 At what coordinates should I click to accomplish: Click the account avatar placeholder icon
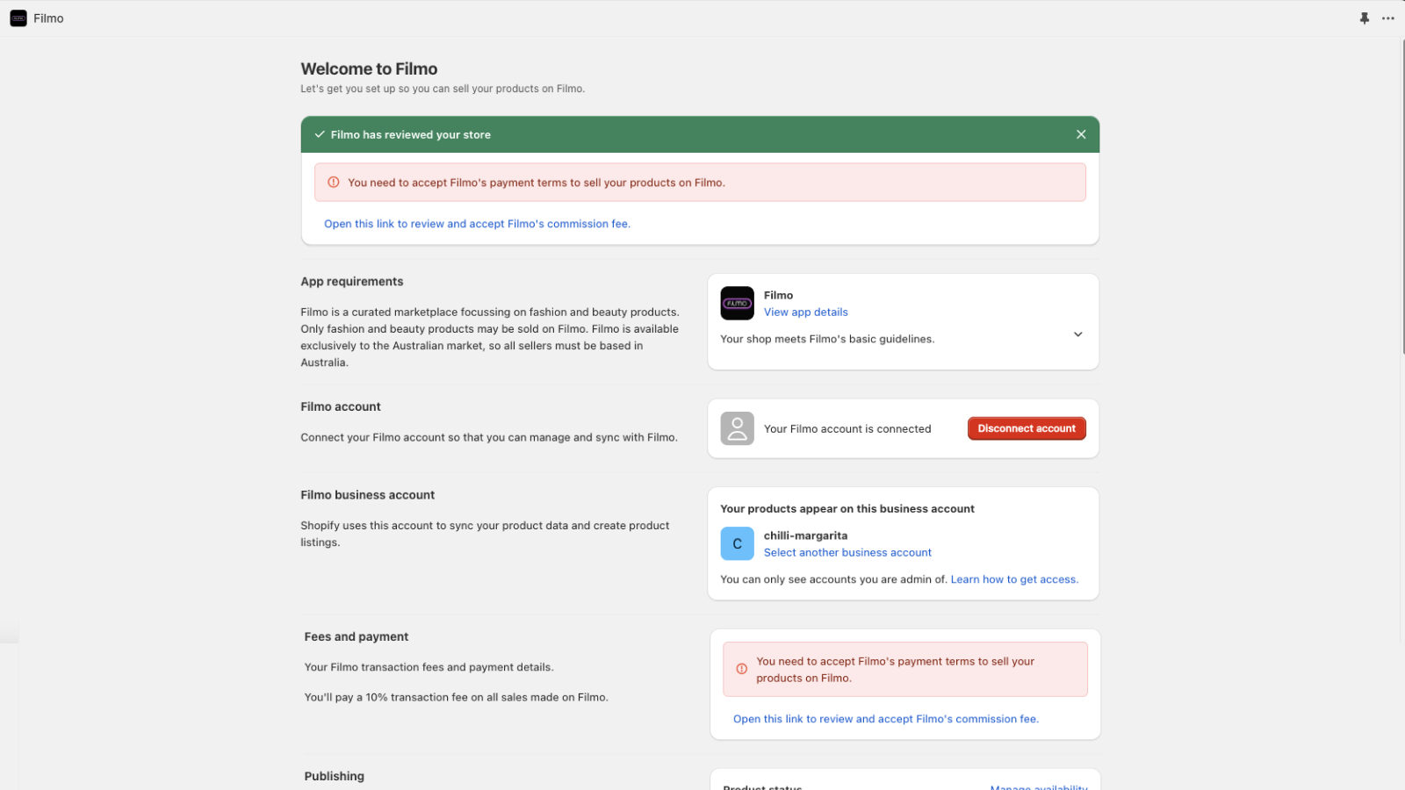tap(737, 428)
